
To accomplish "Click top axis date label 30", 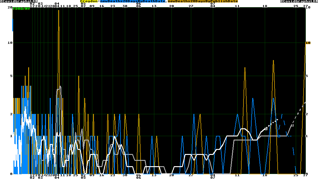I will tap(125, 6).
